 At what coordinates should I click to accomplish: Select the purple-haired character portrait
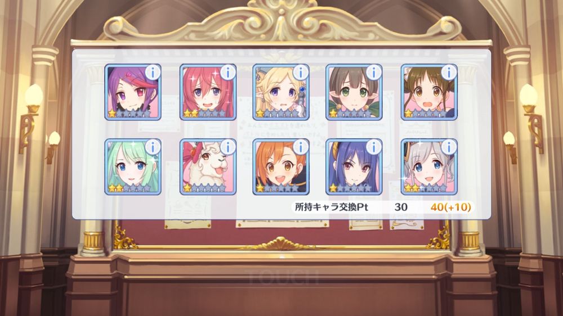132,92
